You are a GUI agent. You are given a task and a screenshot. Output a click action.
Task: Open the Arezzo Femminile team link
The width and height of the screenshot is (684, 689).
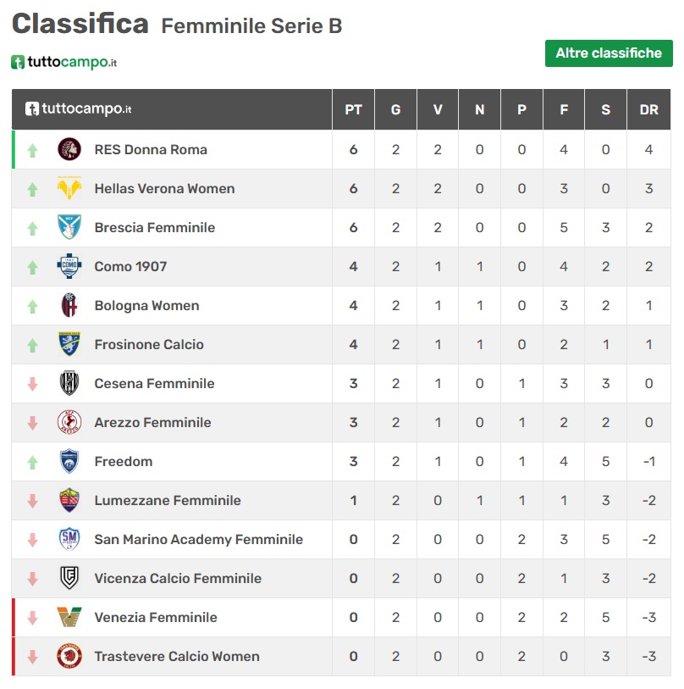pyautogui.click(x=152, y=422)
